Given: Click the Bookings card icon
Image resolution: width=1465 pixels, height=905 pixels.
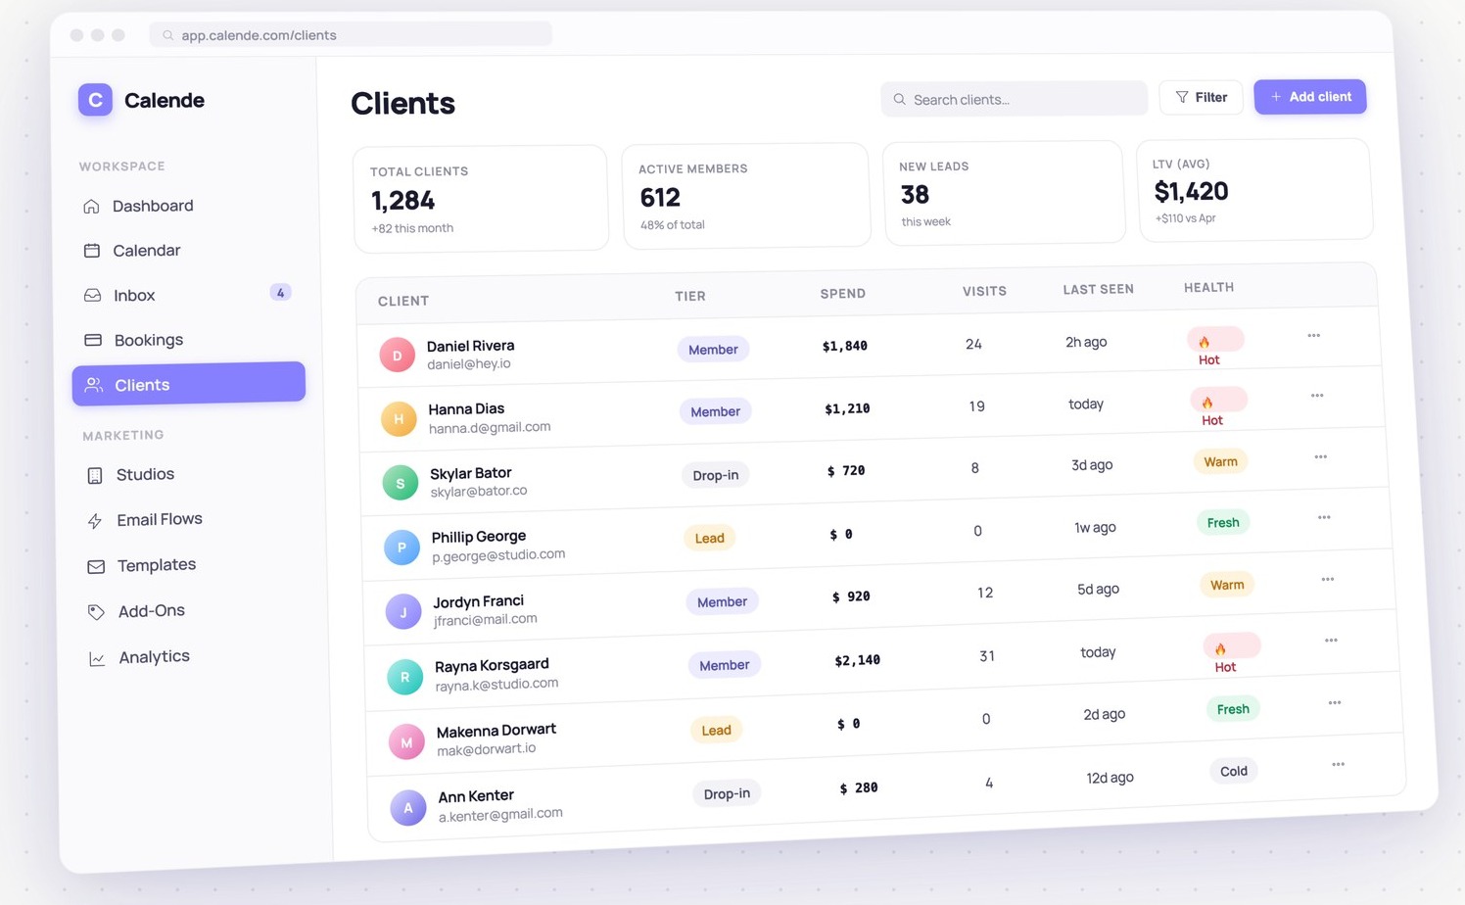Looking at the screenshot, I should tap(93, 340).
